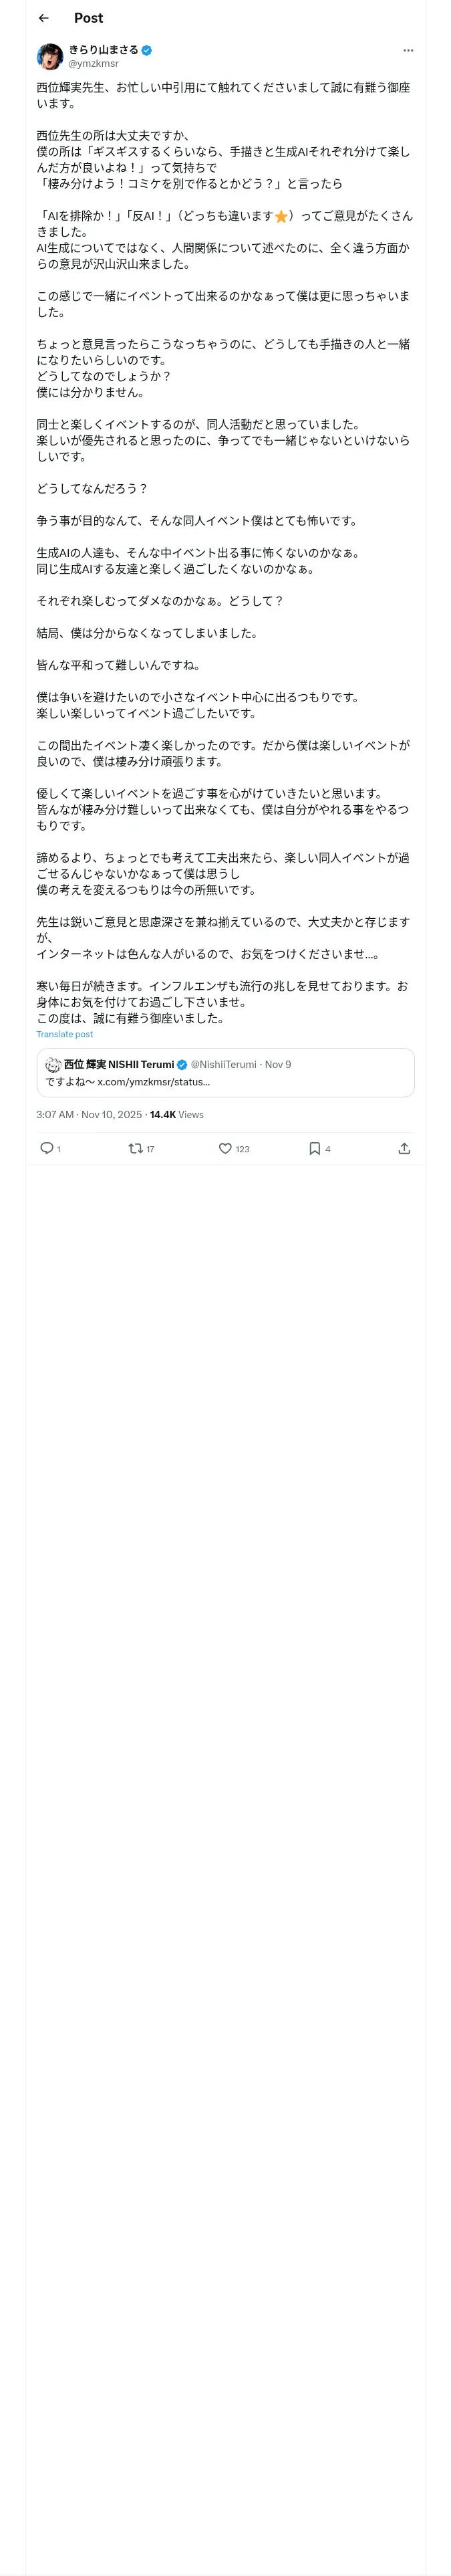
Task: Click the @ymzkmsr handle
Action: tap(93, 63)
